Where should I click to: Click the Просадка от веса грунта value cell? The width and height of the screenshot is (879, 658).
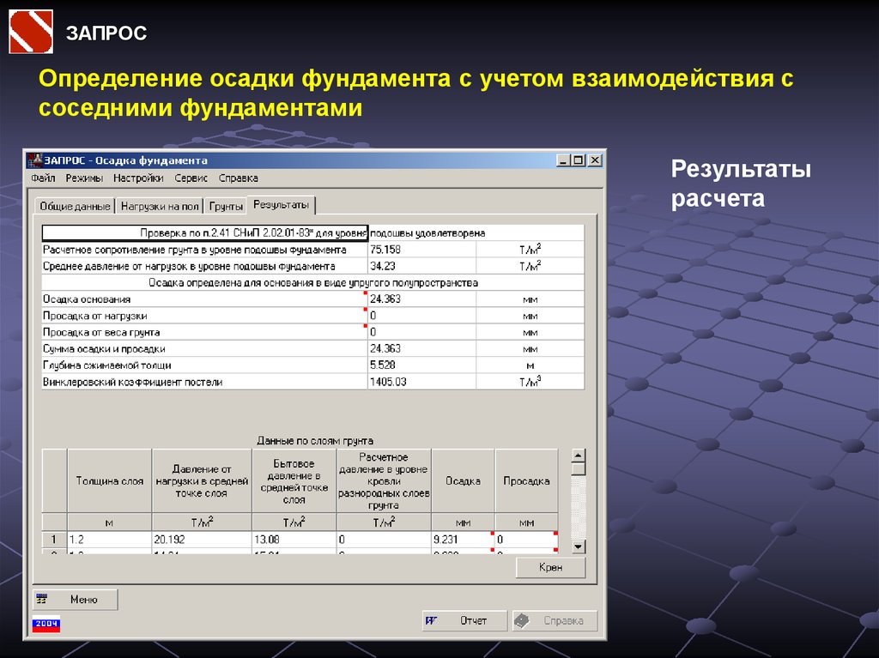tap(421, 332)
